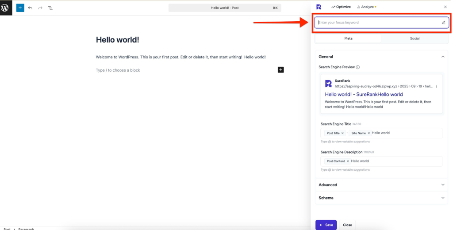Image resolution: width=453 pixels, height=230 pixels.
Task: Switch to the Social tab
Action: pos(415,38)
